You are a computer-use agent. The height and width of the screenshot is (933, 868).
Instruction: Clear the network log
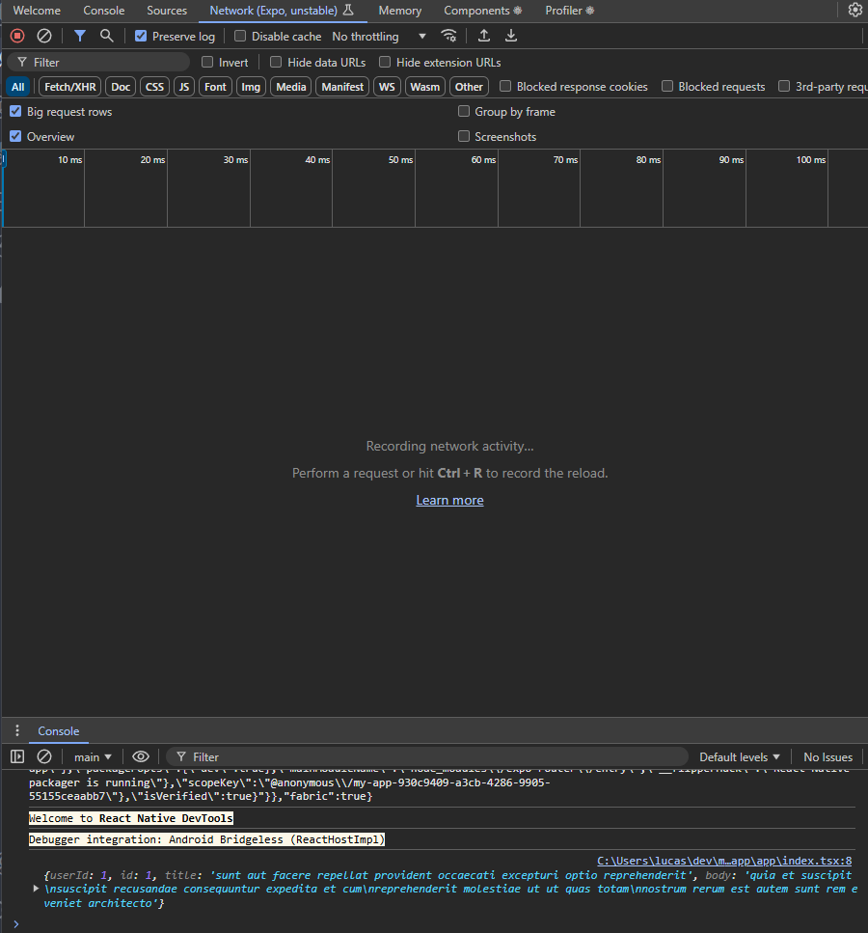pyautogui.click(x=44, y=36)
